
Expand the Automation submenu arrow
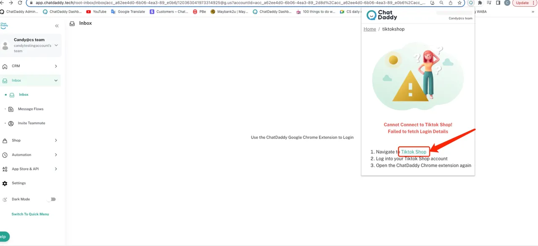click(x=56, y=155)
